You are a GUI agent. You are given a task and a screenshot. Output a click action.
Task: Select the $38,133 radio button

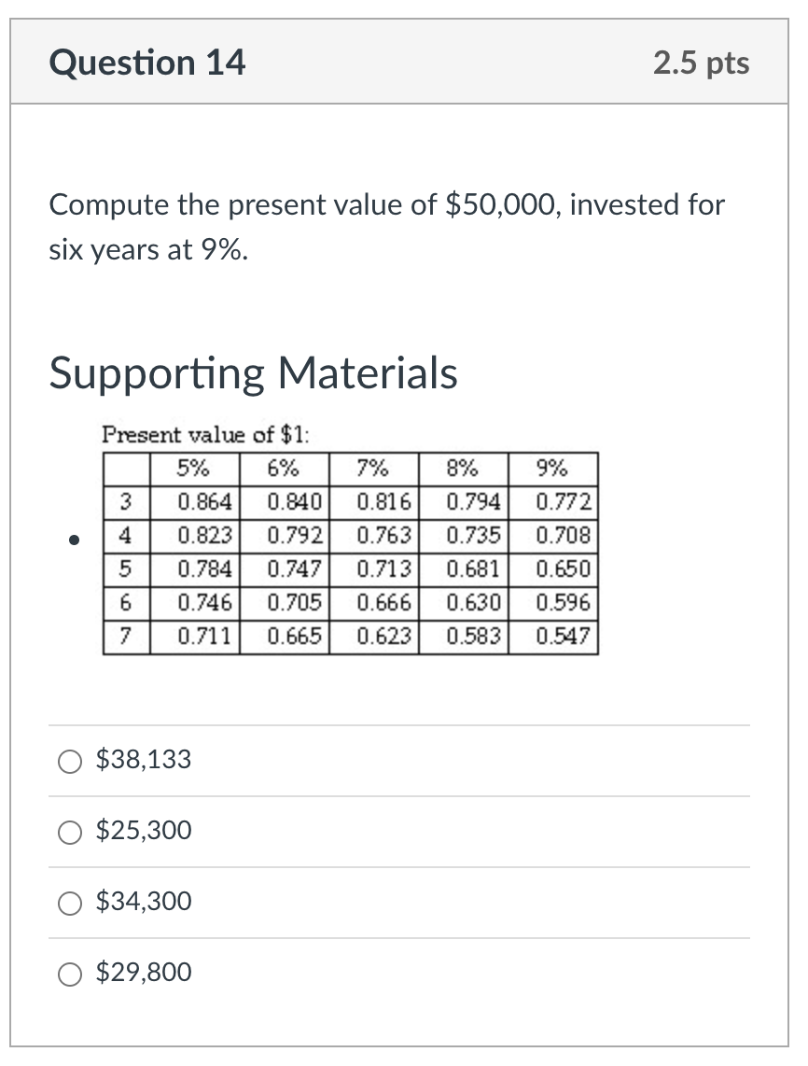click(x=70, y=762)
